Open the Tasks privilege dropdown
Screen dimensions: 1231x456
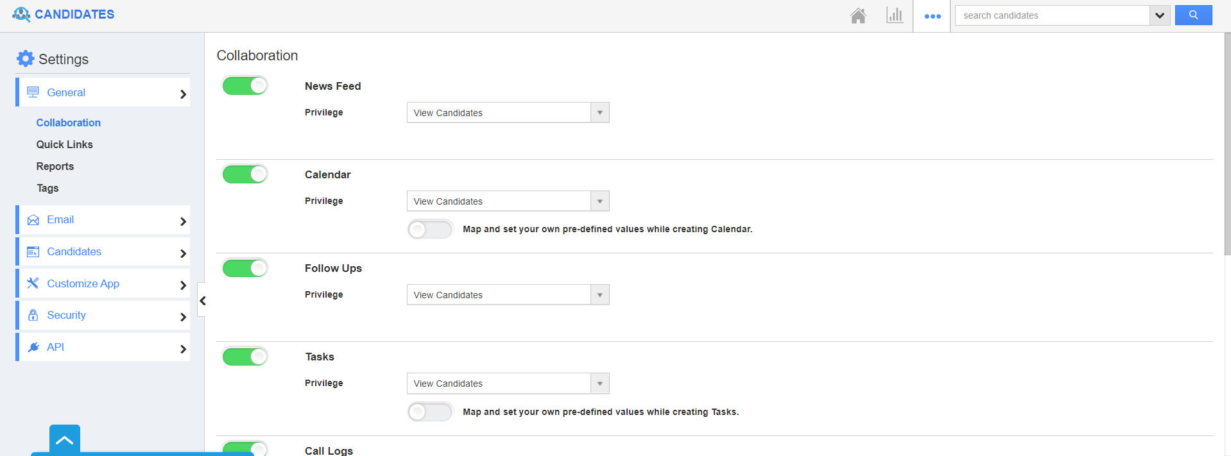[508, 384]
